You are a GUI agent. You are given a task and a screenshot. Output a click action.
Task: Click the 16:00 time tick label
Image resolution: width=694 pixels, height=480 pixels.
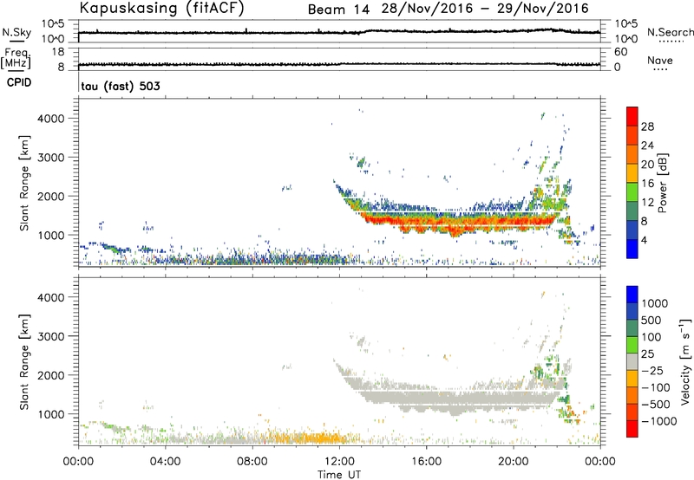(x=426, y=462)
